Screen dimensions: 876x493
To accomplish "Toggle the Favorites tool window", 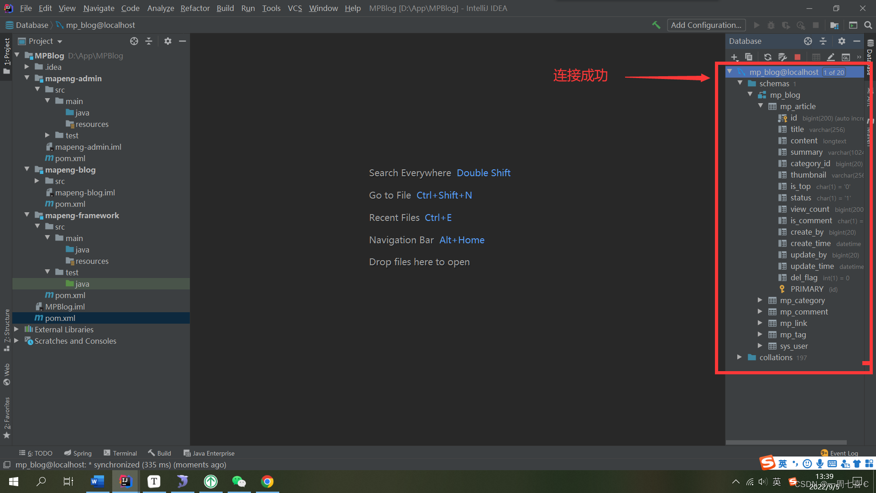I will pyautogui.click(x=7, y=416).
